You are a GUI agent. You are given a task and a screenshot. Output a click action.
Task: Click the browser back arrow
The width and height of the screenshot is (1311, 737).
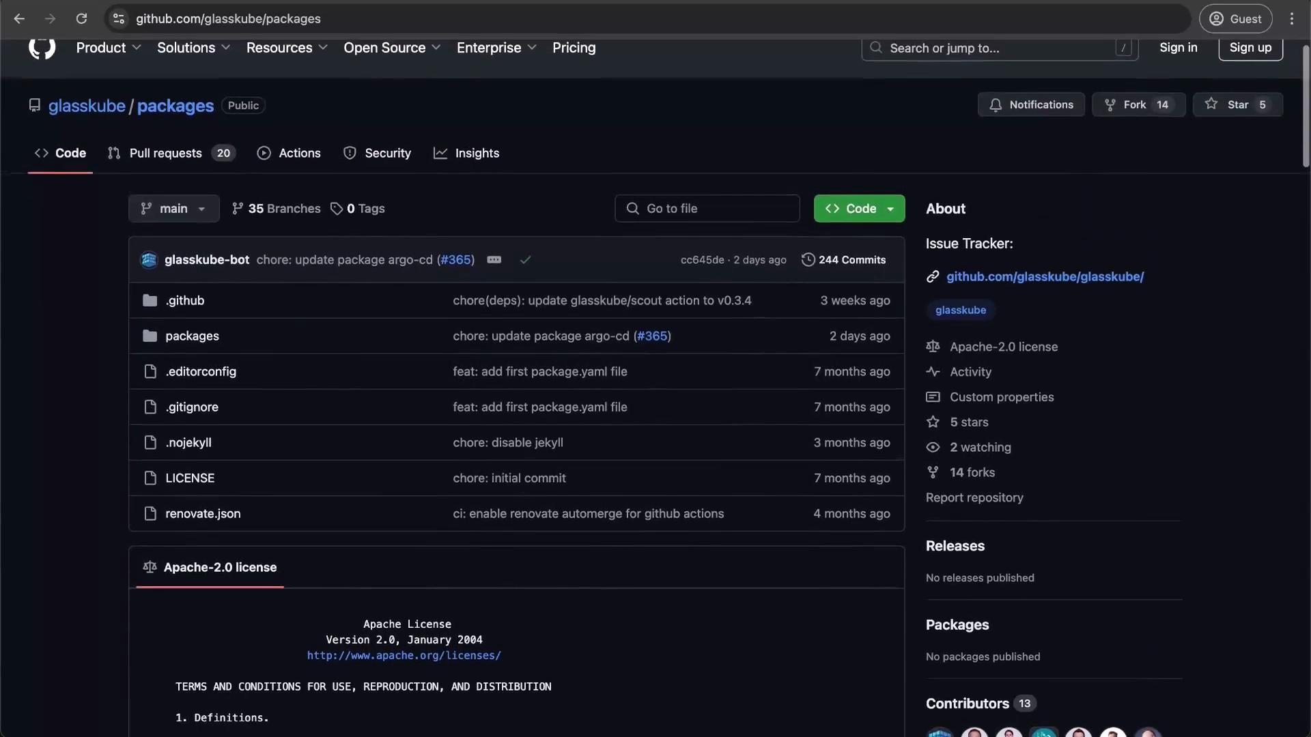click(19, 18)
